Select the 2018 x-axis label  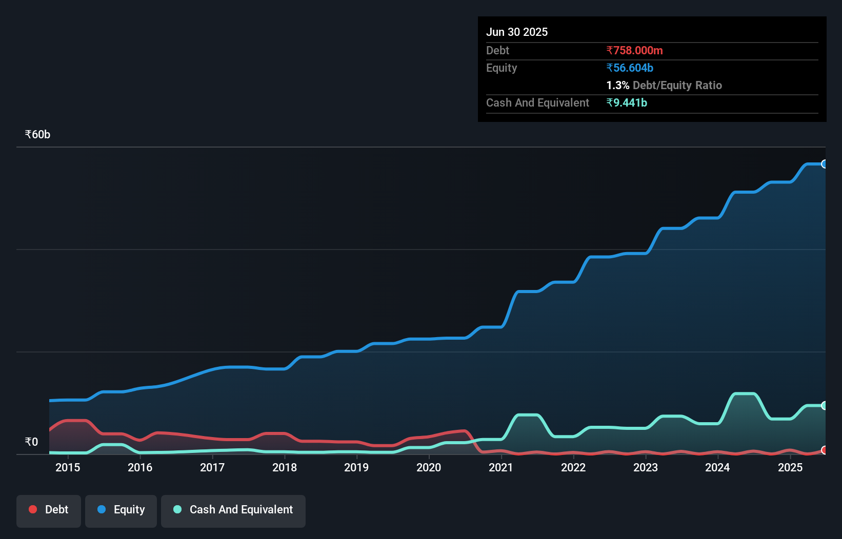tap(285, 467)
